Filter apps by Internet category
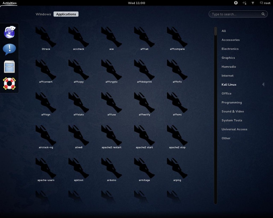Image resolution: width=273 pixels, height=218 pixels. coord(227,76)
